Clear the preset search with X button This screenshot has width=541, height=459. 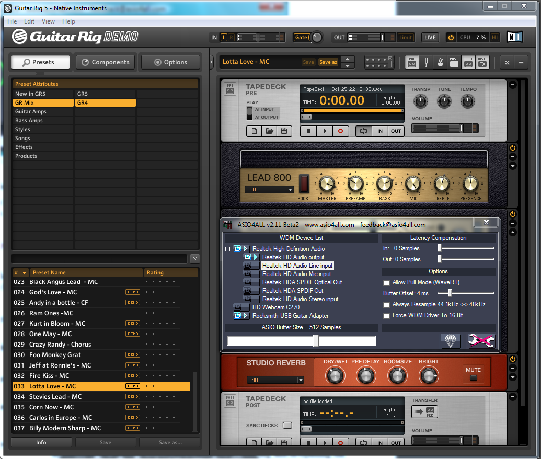pyautogui.click(x=194, y=259)
